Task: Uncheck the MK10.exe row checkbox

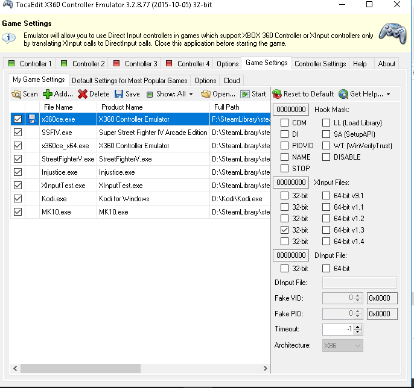Action: tap(18, 211)
